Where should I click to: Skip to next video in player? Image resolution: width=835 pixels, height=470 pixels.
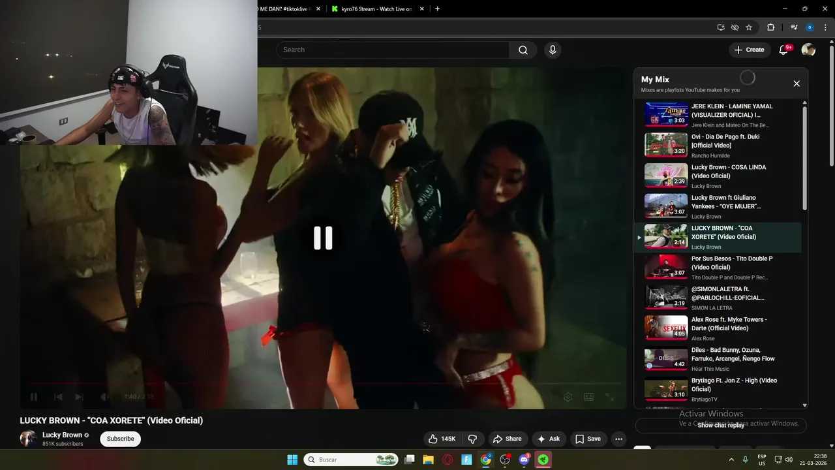click(x=79, y=396)
